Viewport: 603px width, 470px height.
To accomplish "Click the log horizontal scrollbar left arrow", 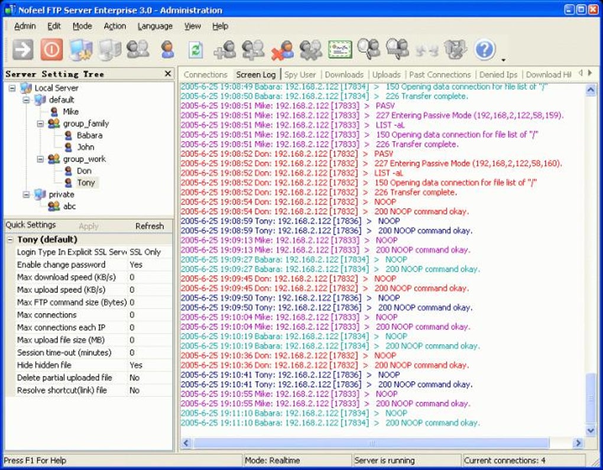I will pos(186,443).
